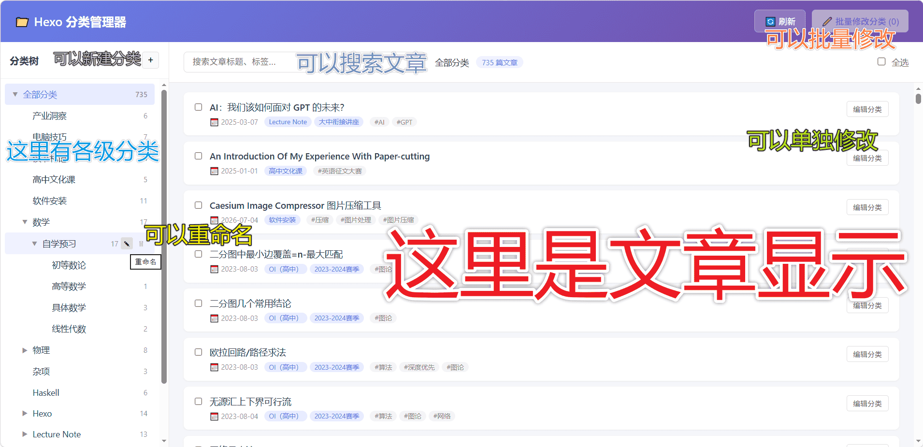Viewport: 923px width, 447px height.
Task: Click into the article search field
Action: 304,62
